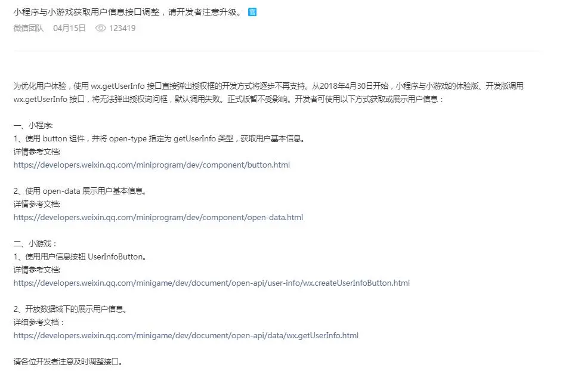
Task: Click the 一、小程序 section heading
Action: 33,125
